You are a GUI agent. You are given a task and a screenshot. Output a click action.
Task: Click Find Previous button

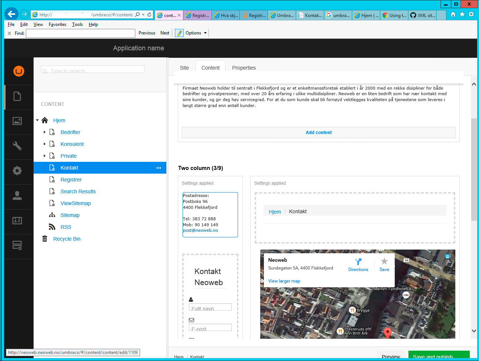click(147, 33)
